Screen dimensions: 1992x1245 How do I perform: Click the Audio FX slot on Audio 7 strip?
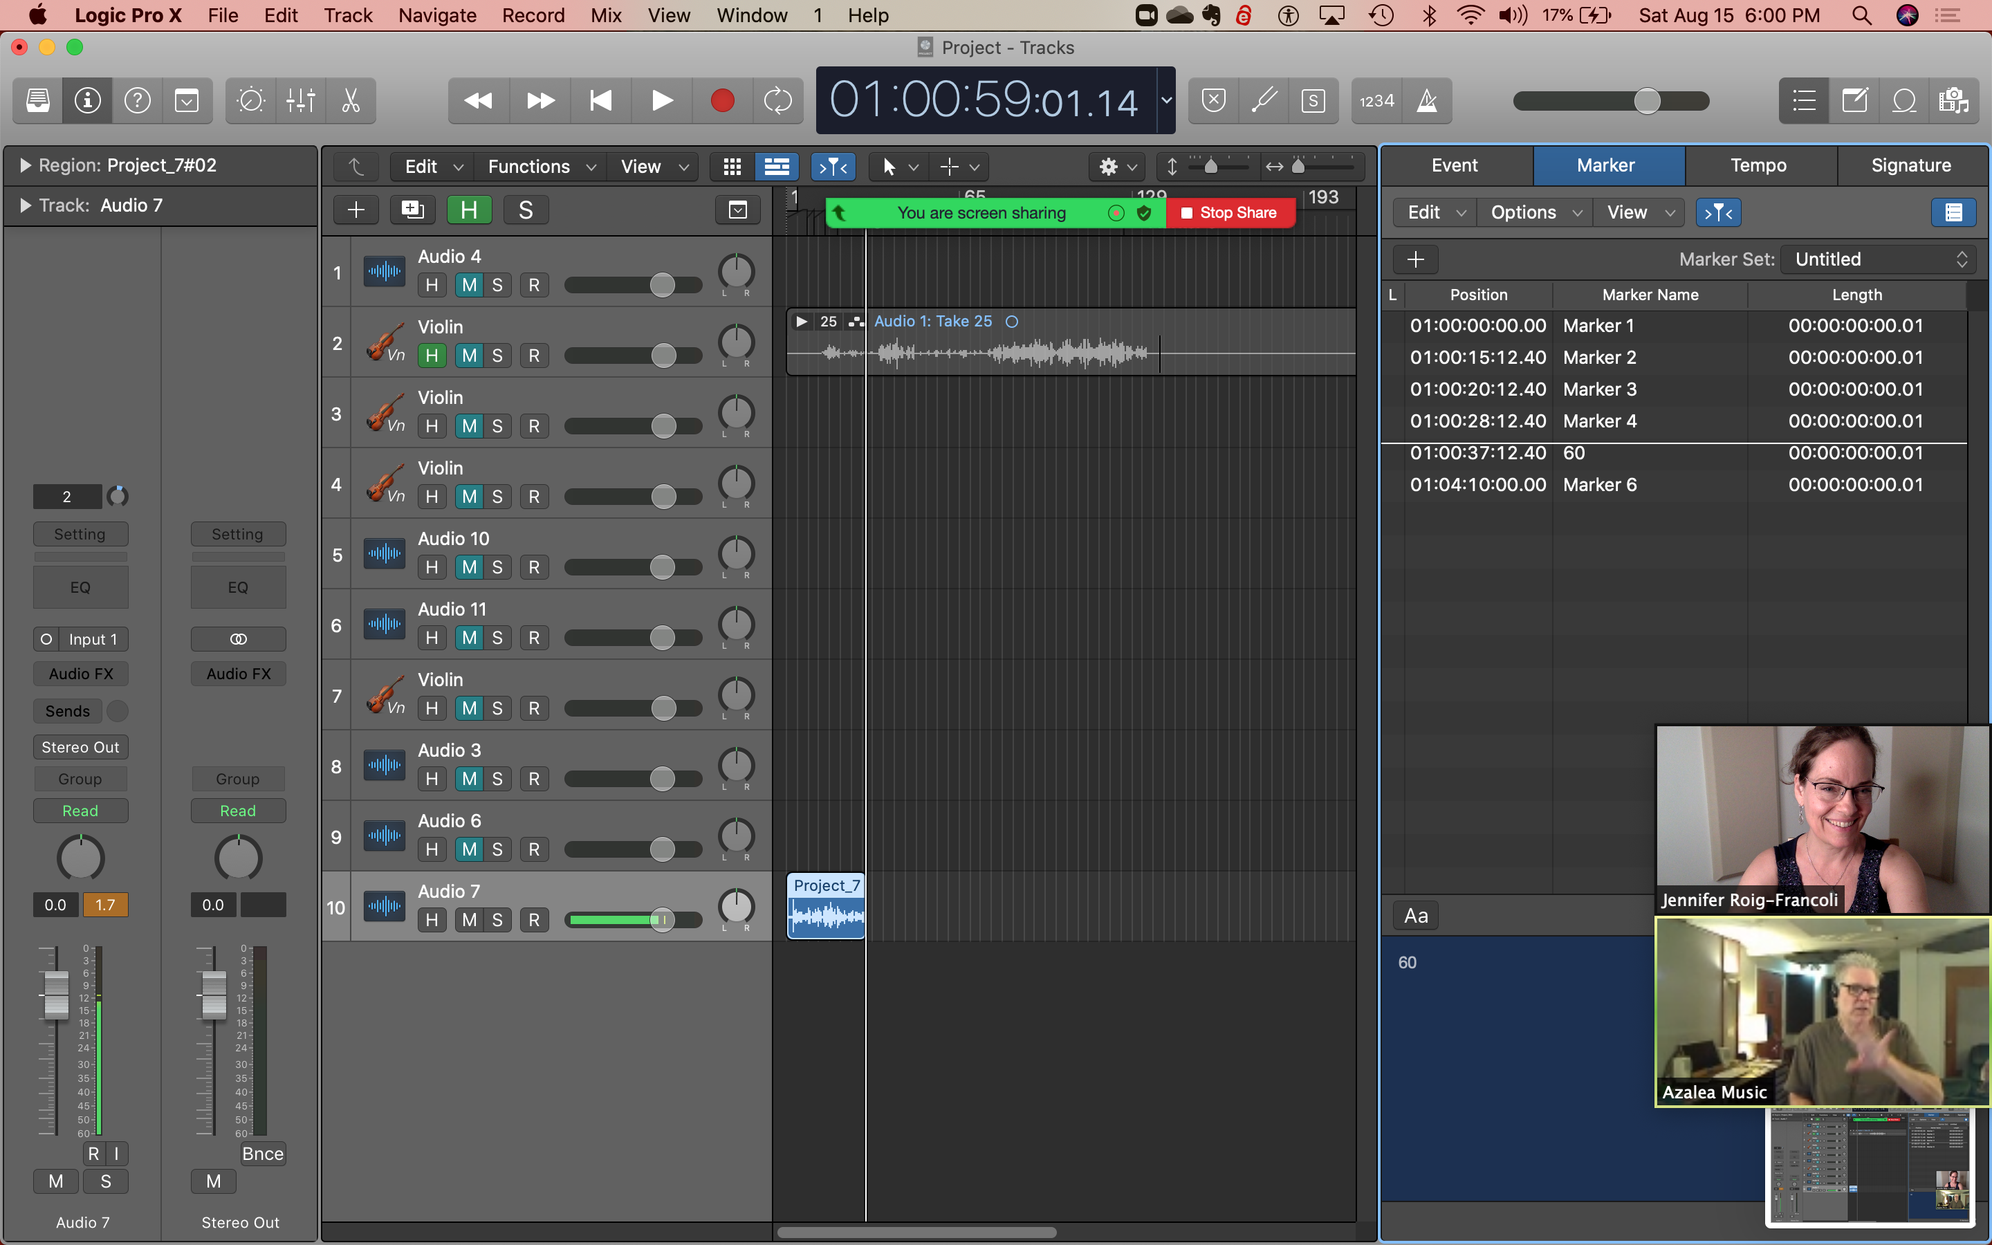tap(81, 674)
